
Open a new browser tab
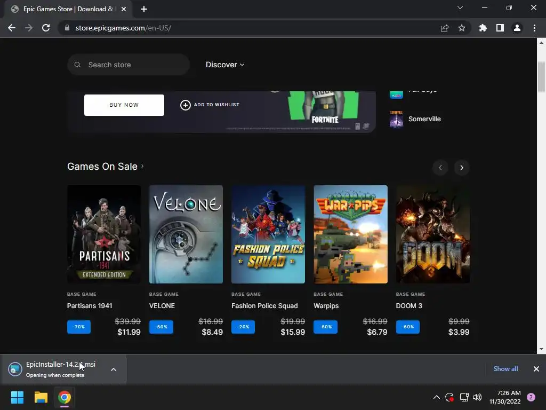pyautogui.click(x=144, y=9)
